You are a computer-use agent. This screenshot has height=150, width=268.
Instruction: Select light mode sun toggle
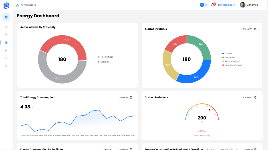click(x=202, y=5)
